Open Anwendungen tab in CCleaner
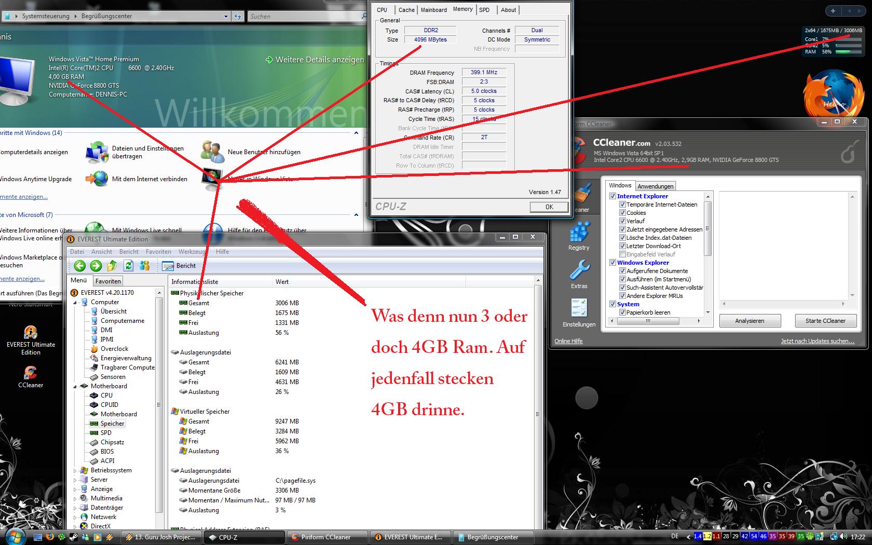872x545 pixels. tap(656, 186)
